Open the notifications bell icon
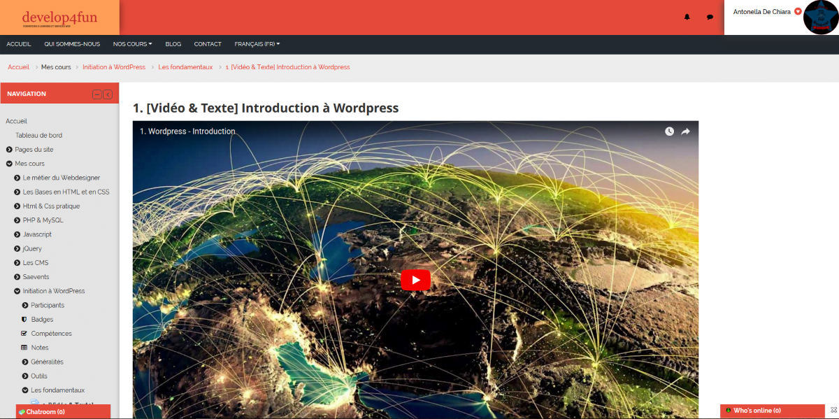 pos(687,17)
